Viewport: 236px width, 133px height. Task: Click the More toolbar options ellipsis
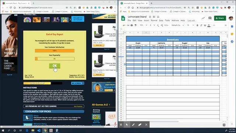214,25
